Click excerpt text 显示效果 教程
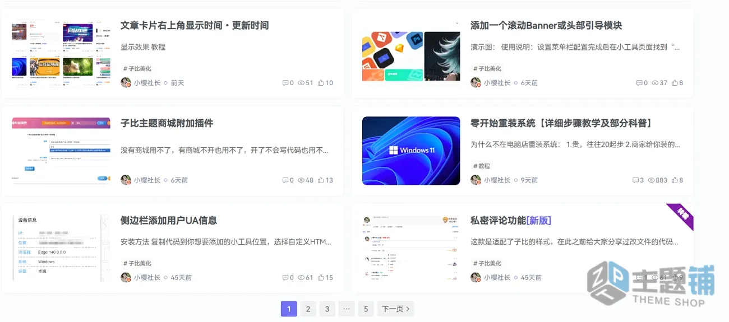This screenshot has width=729, height=322. coord(143,47)
